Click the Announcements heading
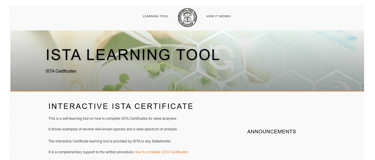 point(272,132)
